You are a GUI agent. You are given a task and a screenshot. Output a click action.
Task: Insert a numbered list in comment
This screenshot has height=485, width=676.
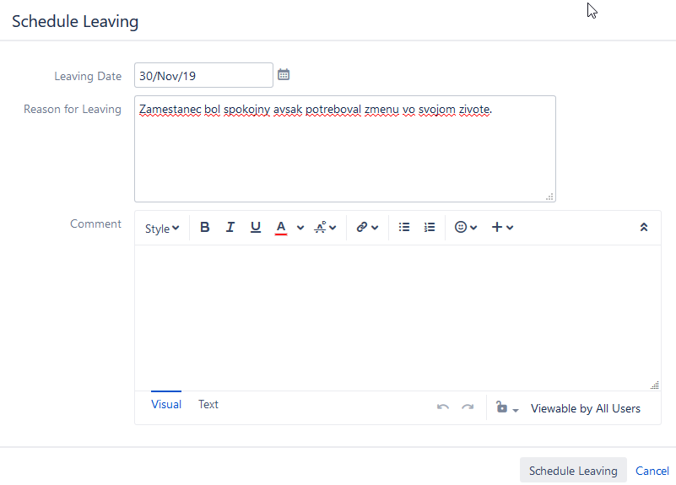(x=430, y=228)
